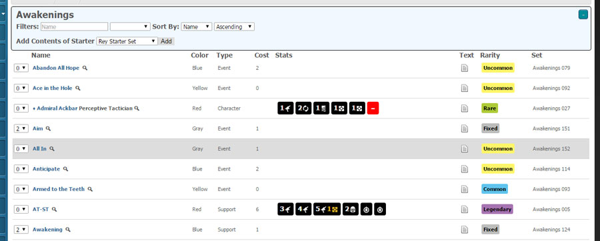Click AT-ST's 2 disrupt die icon
600x241 pixels.
(351, 209)
